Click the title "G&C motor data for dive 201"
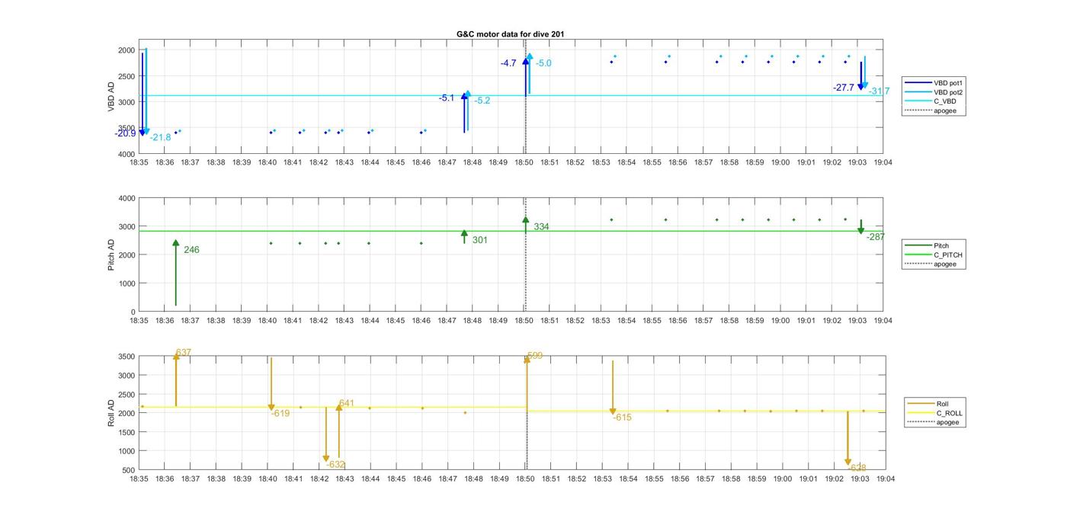This screenshot has width=1067, height=528. click(x=511, y=34)
